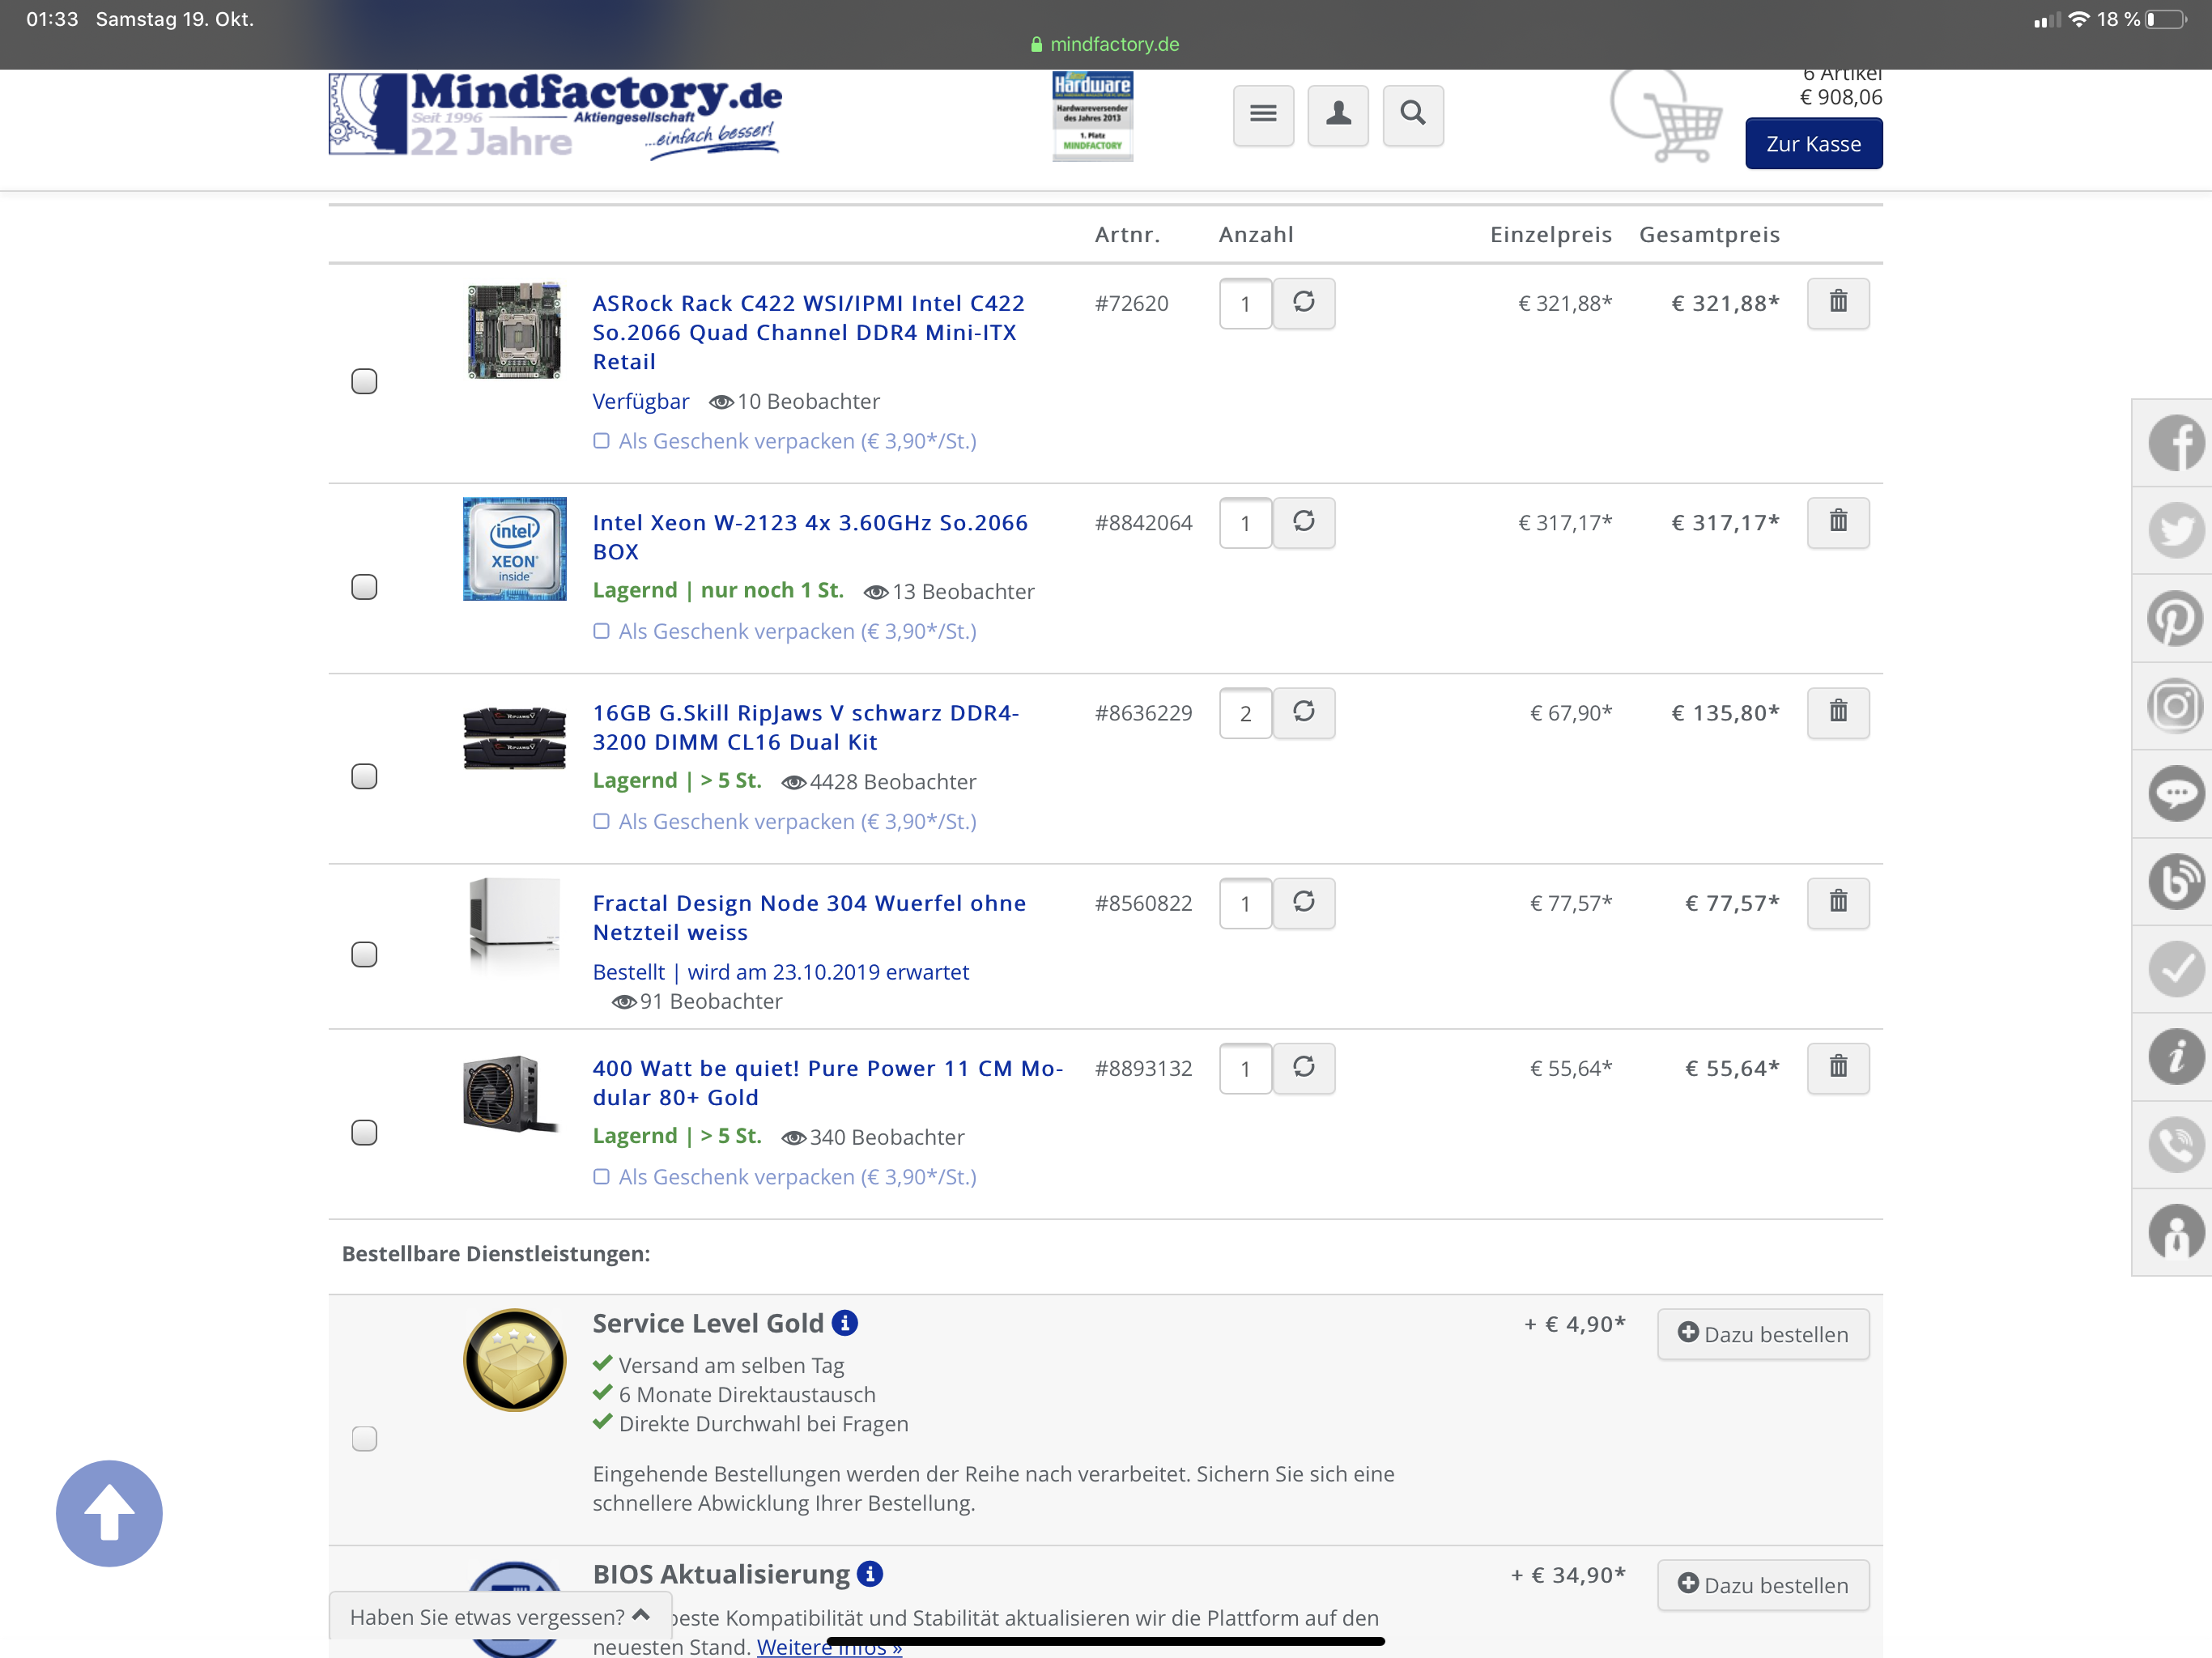Click the Mindfactory.de logo

[555, 115]
